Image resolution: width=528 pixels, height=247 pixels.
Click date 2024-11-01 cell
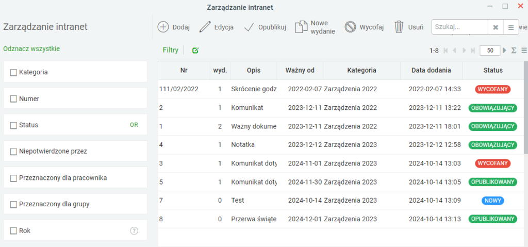(x=305, y=163)
